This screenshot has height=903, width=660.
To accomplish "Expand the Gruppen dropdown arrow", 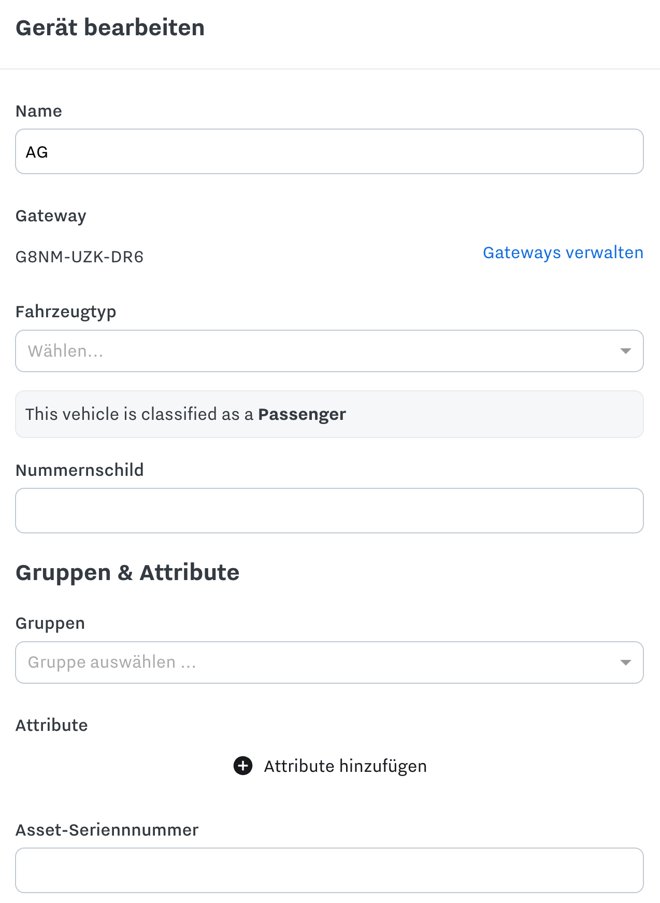I will coord(625,662).
